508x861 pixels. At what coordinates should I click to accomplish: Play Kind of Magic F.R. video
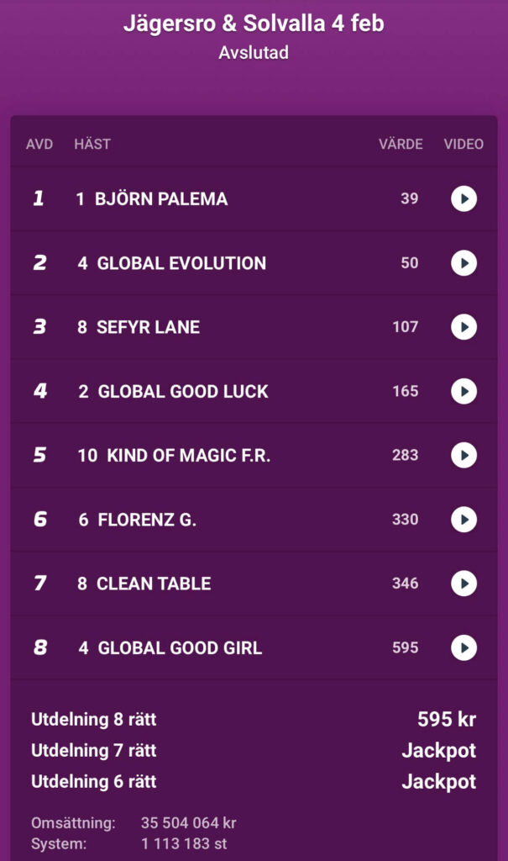463,456
